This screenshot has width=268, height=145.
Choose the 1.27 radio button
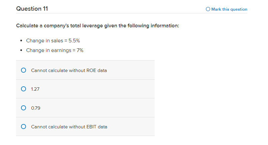(x=23, y=89)
